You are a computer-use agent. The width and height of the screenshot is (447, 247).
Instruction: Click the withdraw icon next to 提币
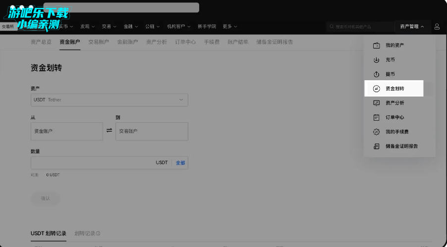[x=376, y=74]
